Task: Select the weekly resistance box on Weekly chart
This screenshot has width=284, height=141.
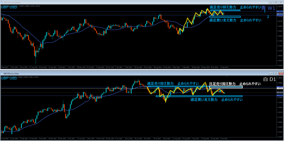Action: (225, 10)
